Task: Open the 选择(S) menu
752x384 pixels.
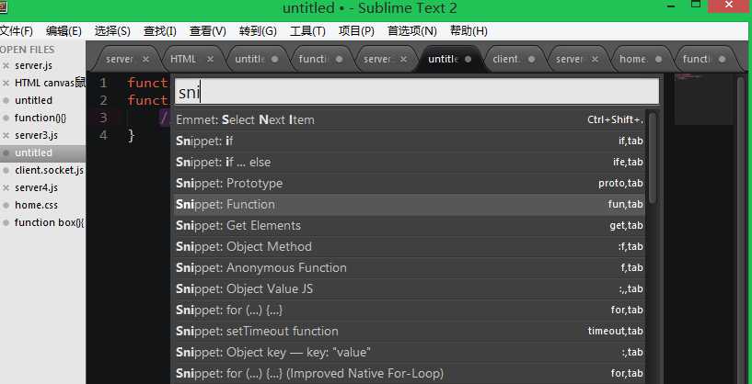Action: tap(112, 31)
